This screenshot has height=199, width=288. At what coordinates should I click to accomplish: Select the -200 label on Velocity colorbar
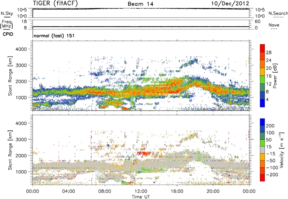pos(271,175)
